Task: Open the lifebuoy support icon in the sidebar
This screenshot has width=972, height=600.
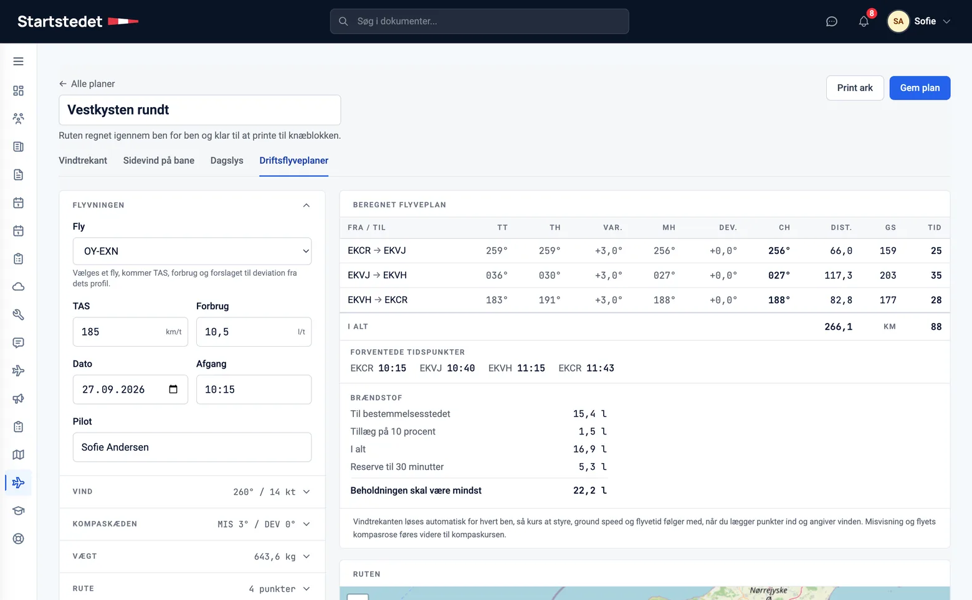Action: click(19, 539)
